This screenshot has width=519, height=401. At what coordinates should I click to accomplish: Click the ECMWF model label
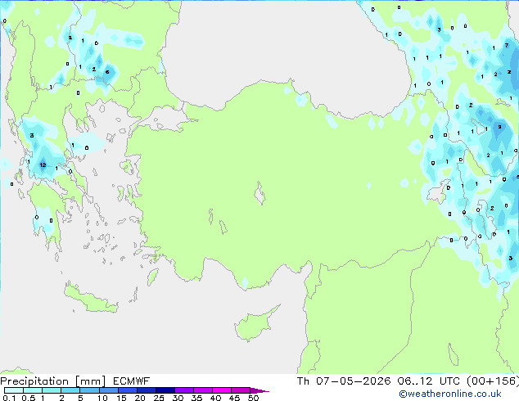tap(132, 381)
